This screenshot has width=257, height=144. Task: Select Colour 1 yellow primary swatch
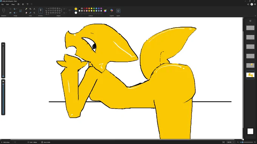tap(76, 9)
